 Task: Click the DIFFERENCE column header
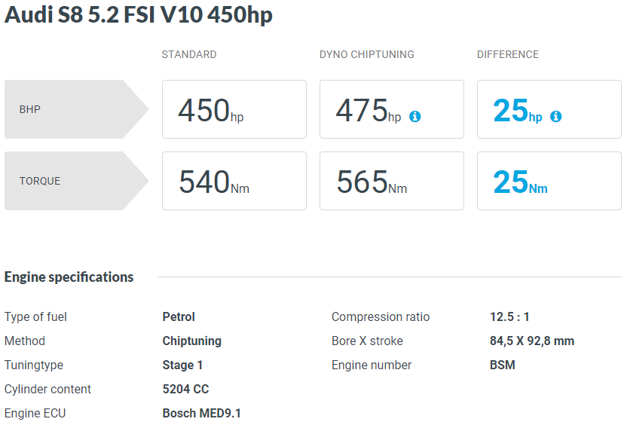pos(508,54)
